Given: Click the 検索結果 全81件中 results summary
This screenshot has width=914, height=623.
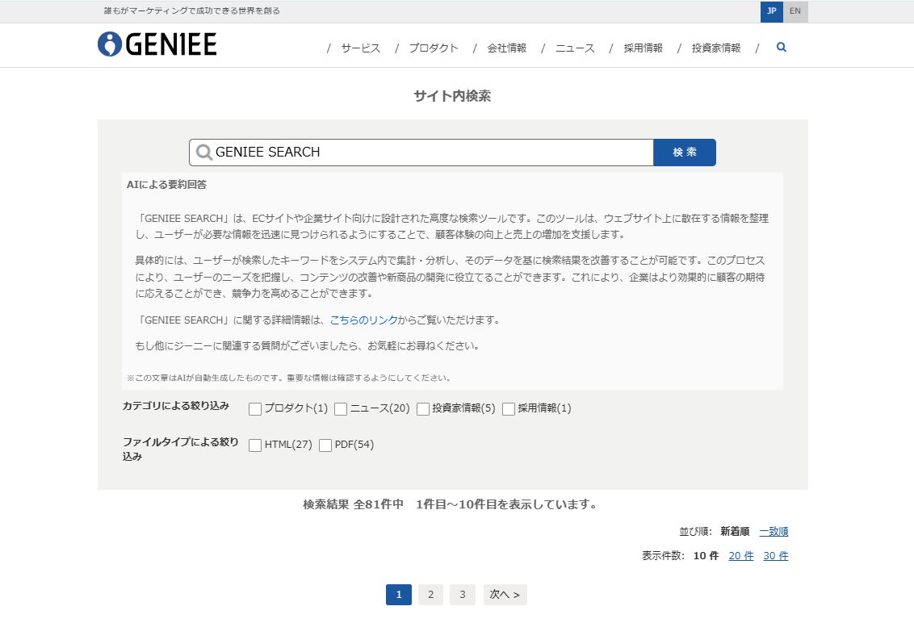Looking at the screenshot, I should pos(450,504).
